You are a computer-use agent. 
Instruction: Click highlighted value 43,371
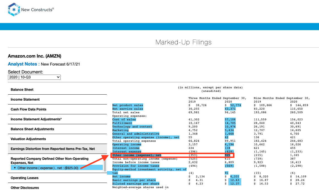[x=230, y=109]
